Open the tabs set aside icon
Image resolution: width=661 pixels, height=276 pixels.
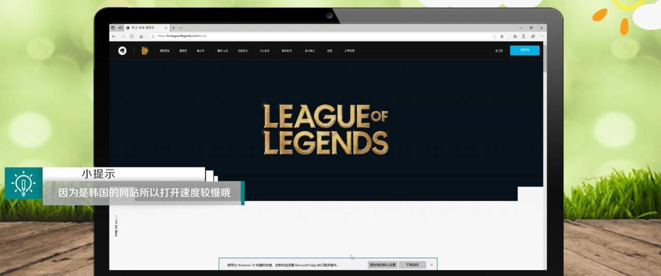pos(113,28)
